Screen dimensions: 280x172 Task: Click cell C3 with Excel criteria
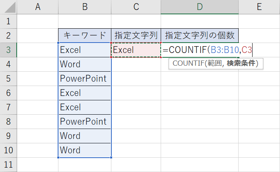(x=136, y=50)
